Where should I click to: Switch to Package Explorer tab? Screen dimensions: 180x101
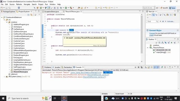point(8,12)
